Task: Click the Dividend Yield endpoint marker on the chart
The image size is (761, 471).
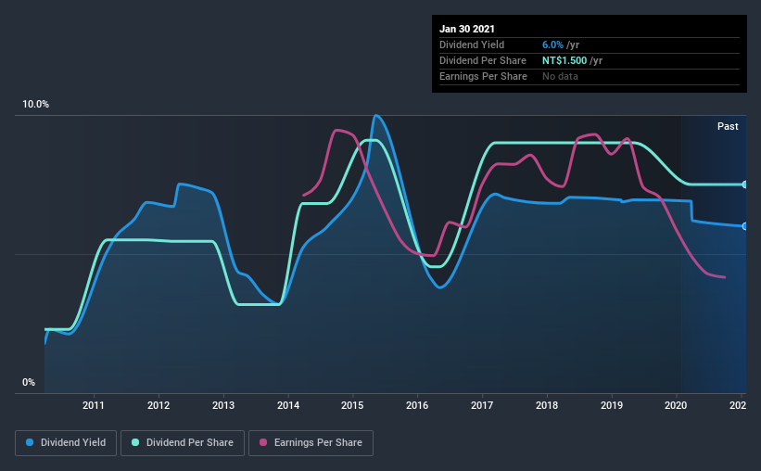Action: pyautogui.click(x=744, y=226)
